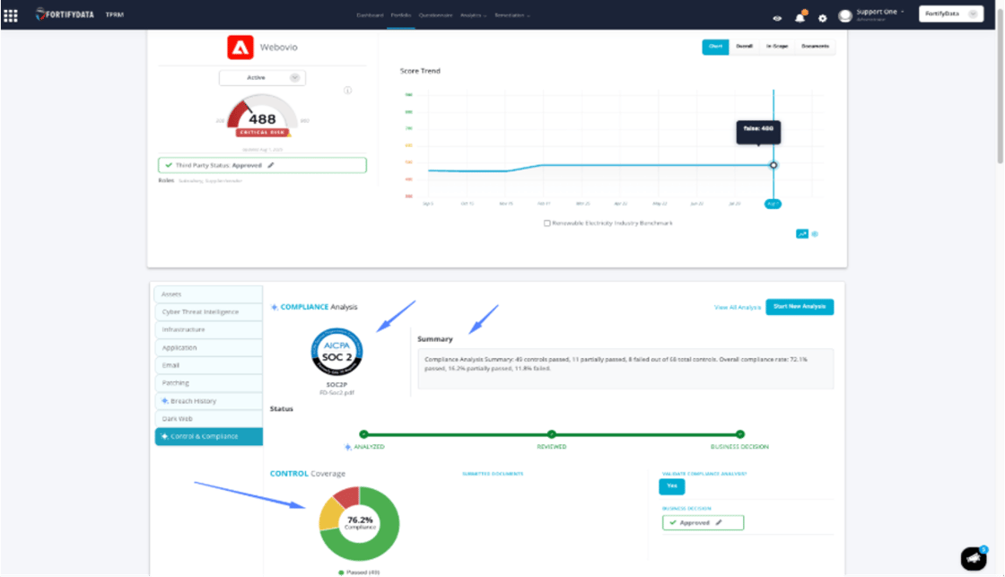The height and width of the screenshot is (577, 1005).
Task: Check the Renewable Electricity Industry Benchmark checkbox
Action: point(546,223)
